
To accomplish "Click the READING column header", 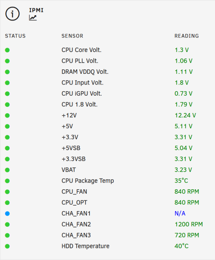I will coord(187,36).
